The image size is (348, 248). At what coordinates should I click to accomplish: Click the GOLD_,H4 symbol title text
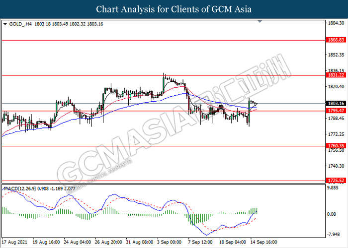[x=20, y=24]
